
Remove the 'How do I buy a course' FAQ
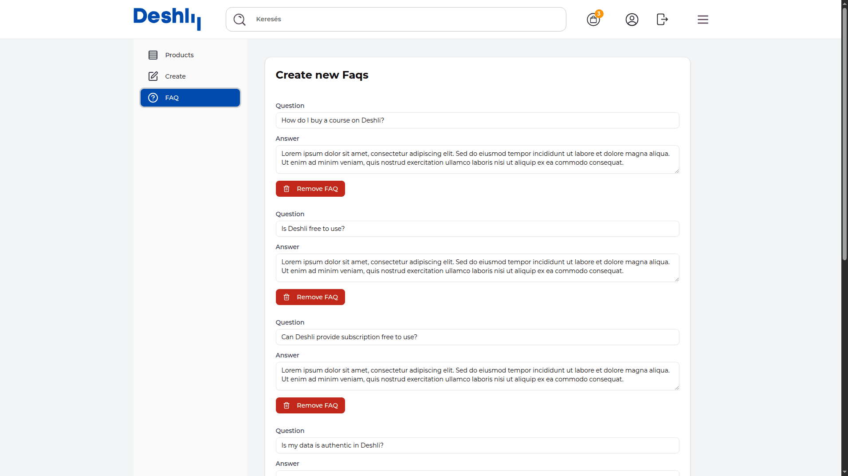(310, 189)
